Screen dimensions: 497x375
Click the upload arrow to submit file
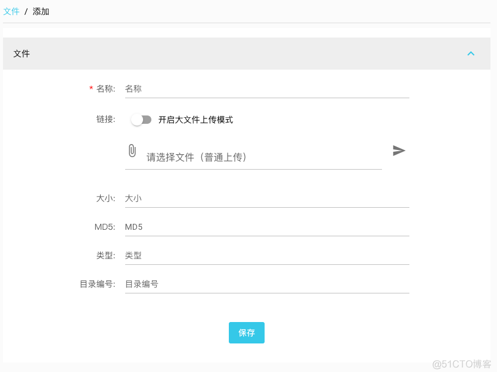tap(399, 151)
